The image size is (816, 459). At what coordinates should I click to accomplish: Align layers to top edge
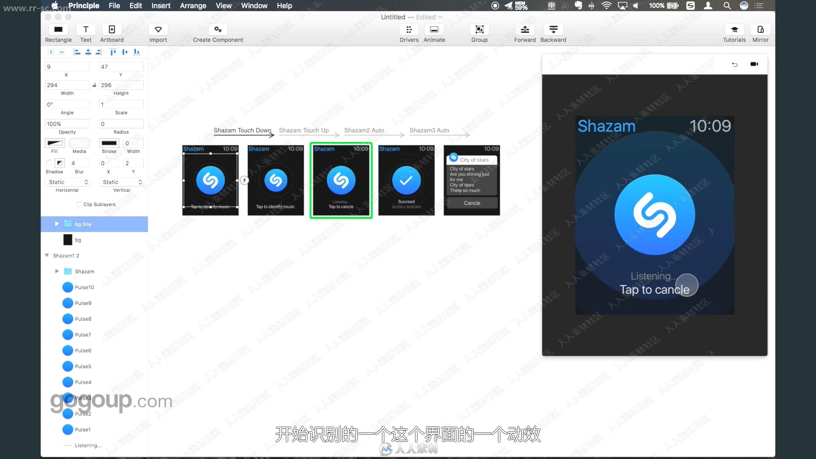coord(113,52)
